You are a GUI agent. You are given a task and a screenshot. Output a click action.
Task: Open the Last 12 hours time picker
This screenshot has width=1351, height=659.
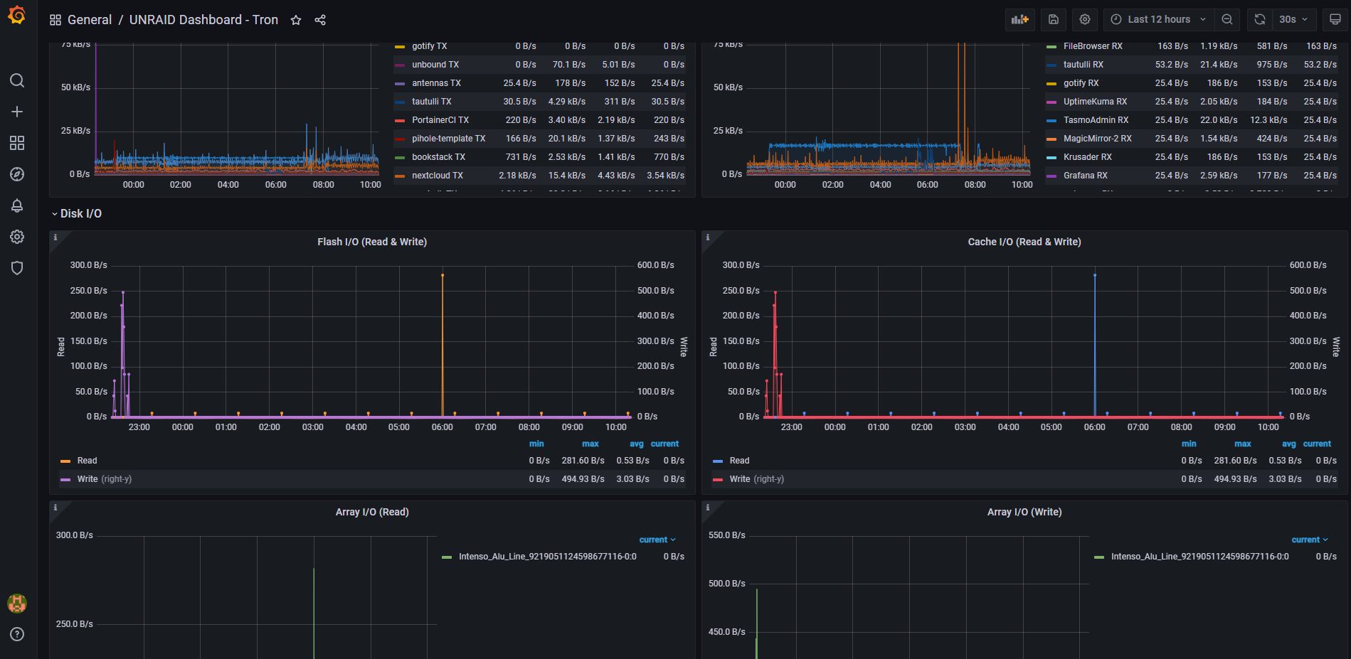(x=1159, y=20)
